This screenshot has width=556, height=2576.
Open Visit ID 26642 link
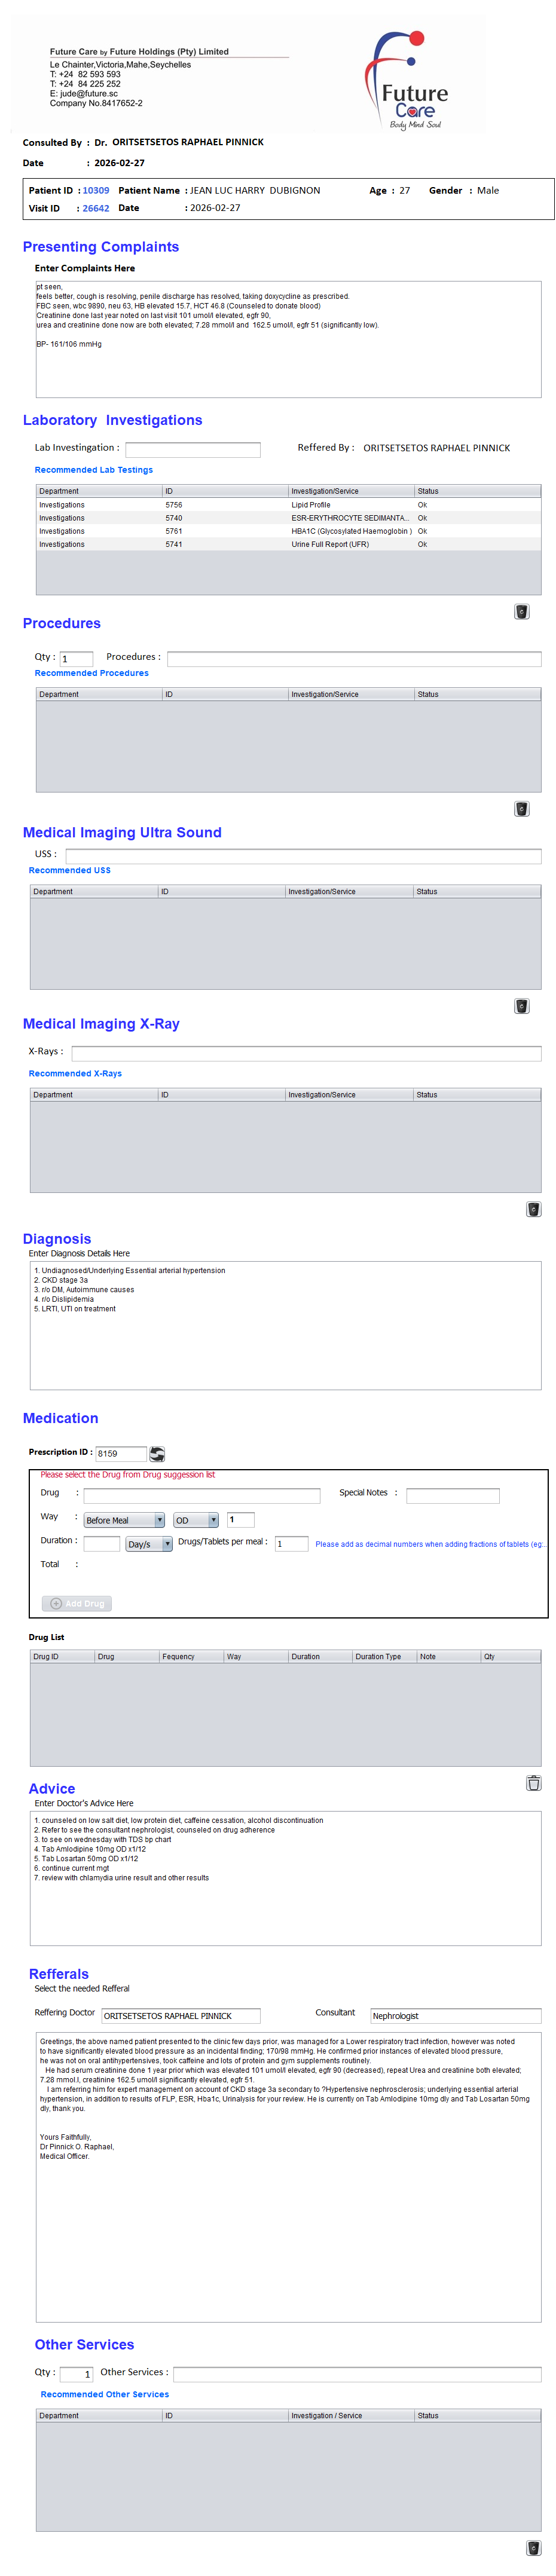point(96,208)
